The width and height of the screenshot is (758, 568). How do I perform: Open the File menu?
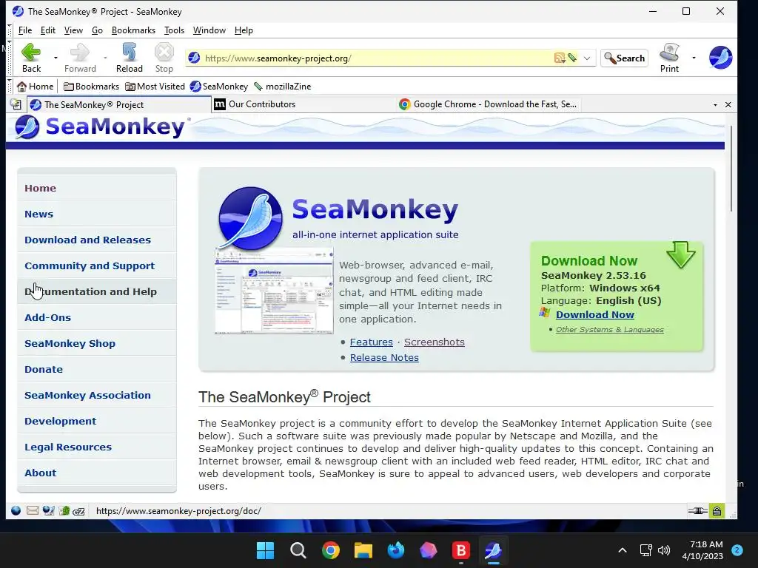click(25, 30)
